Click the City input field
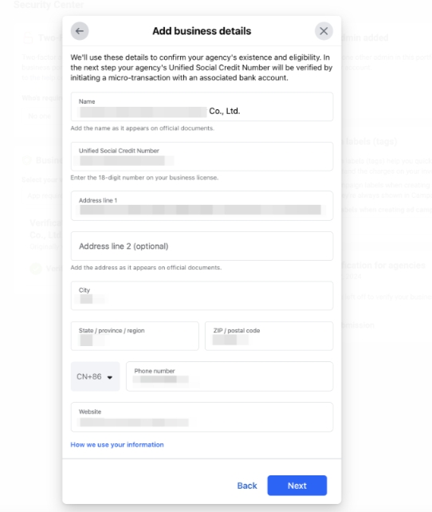Image resolution: width=432 pixels, height=512 pixels. pyautogui.click(x=202, y=296)
